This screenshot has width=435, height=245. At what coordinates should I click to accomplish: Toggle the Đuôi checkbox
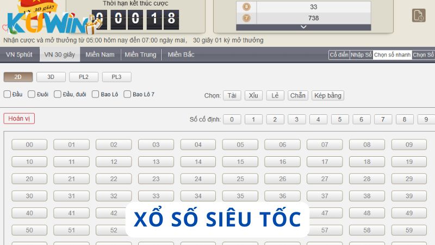pos(32,94)
